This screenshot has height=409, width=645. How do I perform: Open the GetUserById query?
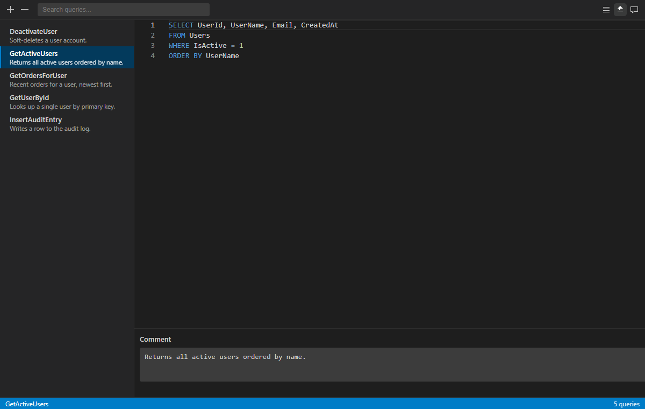tap(67, 102)
